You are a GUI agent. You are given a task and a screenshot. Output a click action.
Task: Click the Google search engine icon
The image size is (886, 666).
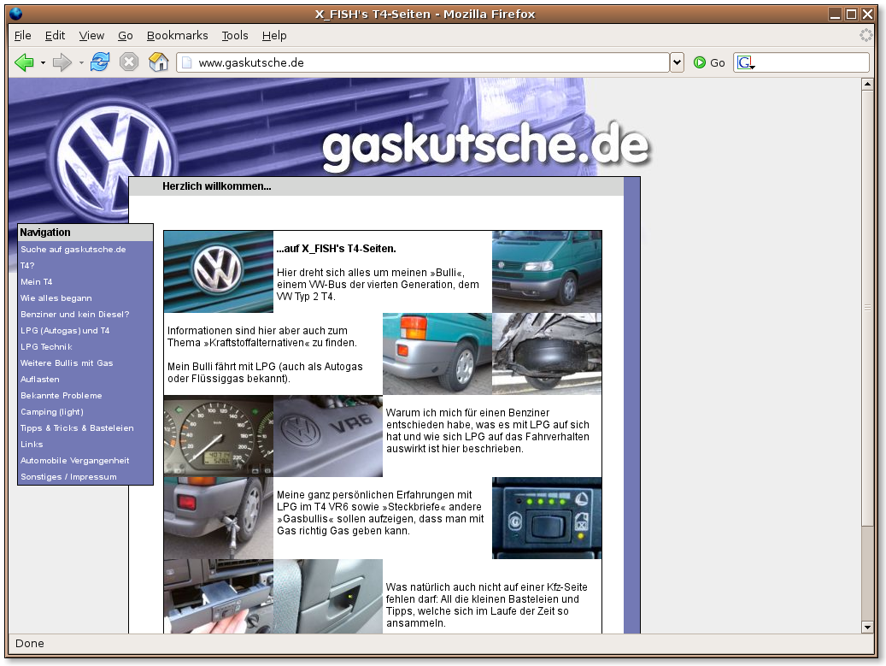(x=745, y=62)
